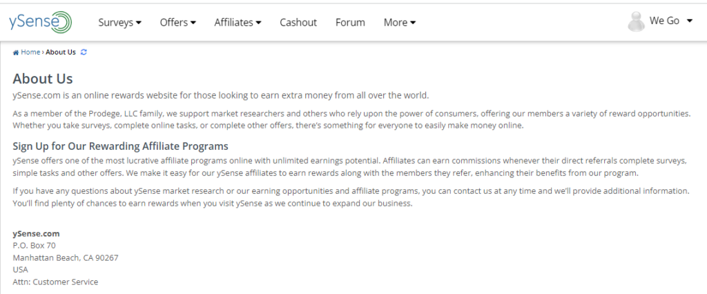Click the blue refresh icon beside About Us
The height and width of the screenshot is (294, 707).
(x=84, y=52)
